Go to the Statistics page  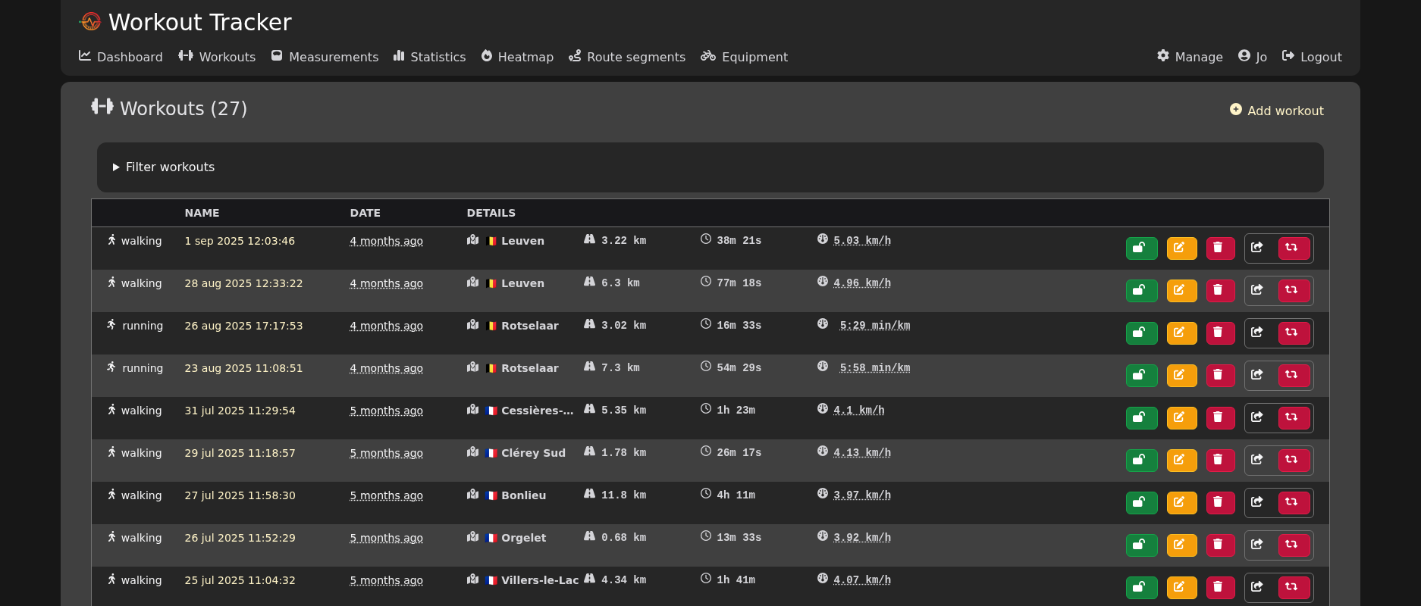point(429,57)
